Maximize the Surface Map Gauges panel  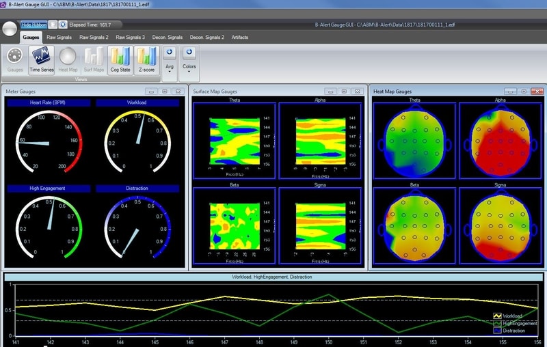(345, 91)
